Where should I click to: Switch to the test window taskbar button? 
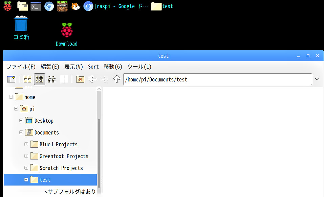click(x=162, y=6)
